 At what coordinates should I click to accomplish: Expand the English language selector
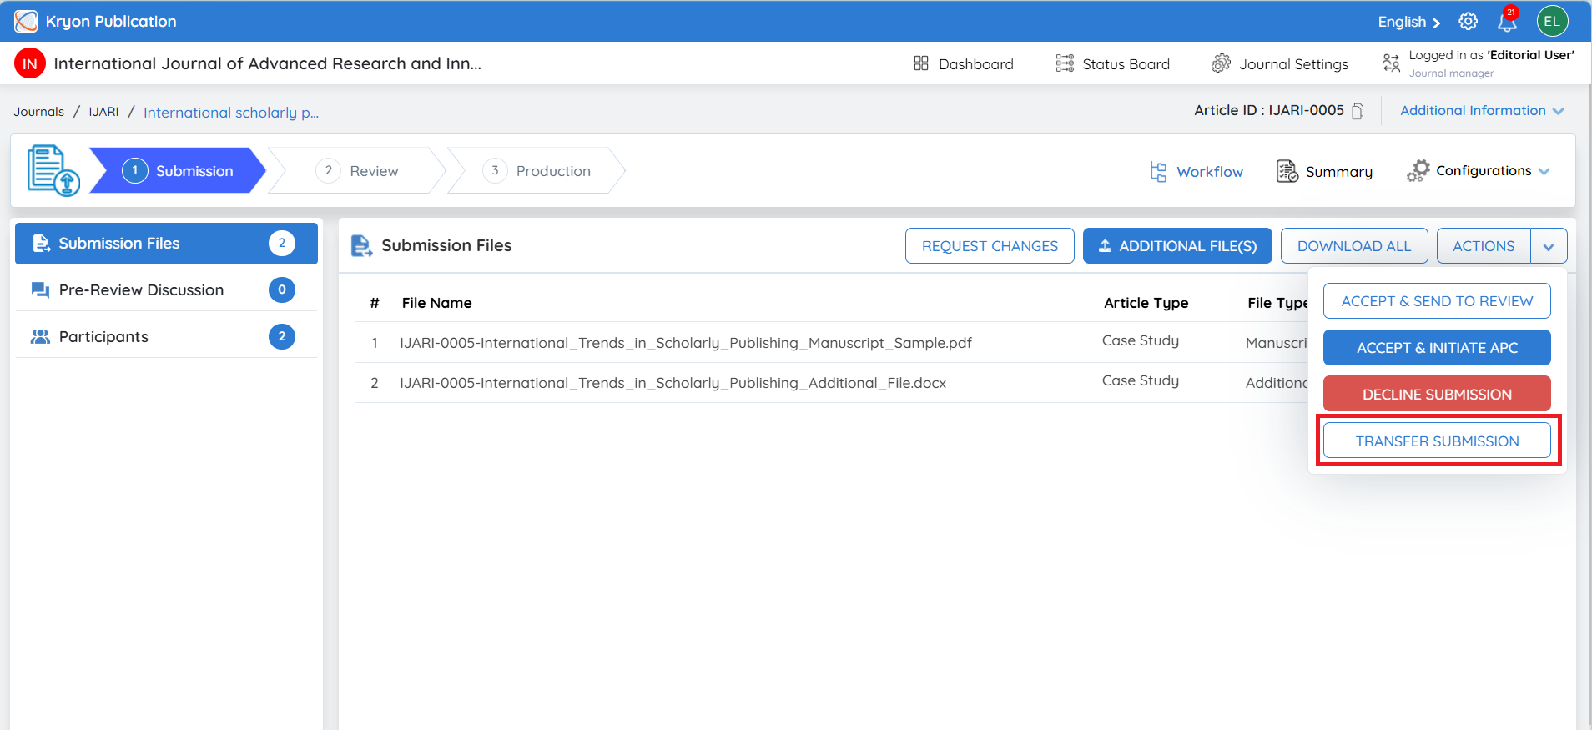(x=1408, y=22)
